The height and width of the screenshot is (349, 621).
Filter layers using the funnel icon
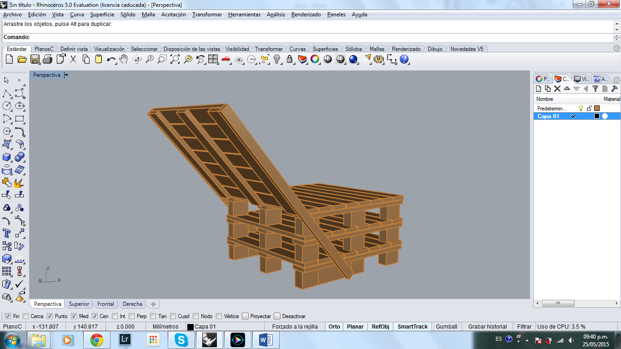pyautogui.click(x=595, y=89)
